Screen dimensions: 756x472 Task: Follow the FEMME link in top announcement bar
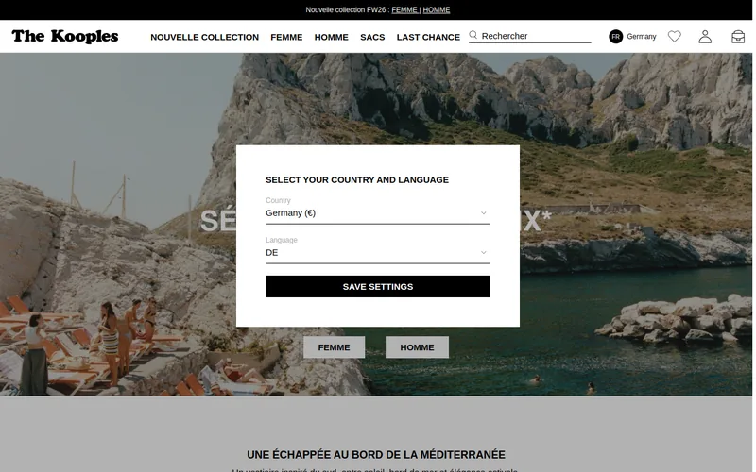405,9
